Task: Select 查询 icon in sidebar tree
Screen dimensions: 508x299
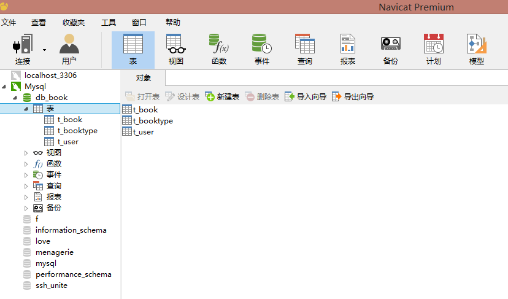Action: click(x=38, y=186)
